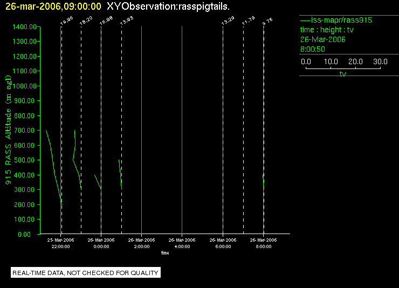Click the iss-mapr/rass915 legend entry
Image resolution: width=399 pixels, height=288 pixels.
tap(336, 20)
